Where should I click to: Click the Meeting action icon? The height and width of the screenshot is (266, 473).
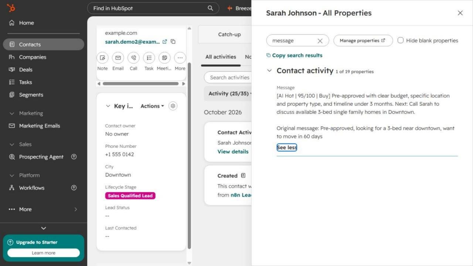(x=164, y=58)
